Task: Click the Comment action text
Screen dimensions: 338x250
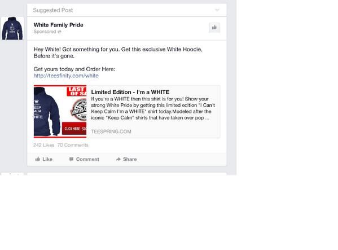Action: tap(87, 159)
